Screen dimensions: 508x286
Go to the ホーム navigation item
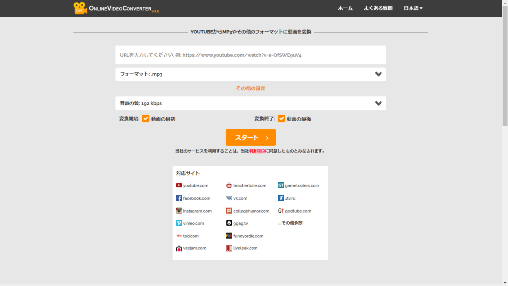(x=345, y=8)
